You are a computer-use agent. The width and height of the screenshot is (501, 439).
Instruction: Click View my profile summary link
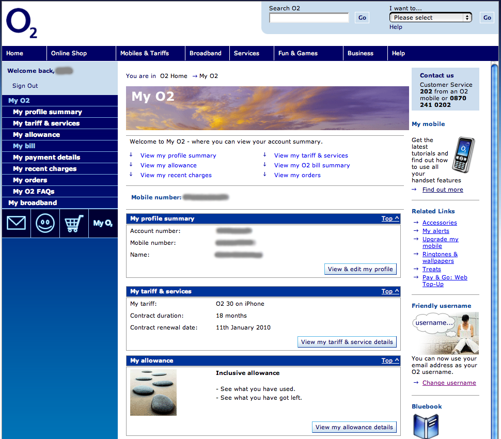click(178, 155)
